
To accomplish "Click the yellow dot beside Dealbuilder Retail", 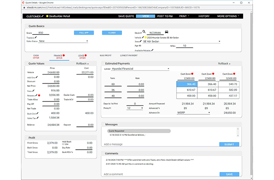I will click(47, 16).
